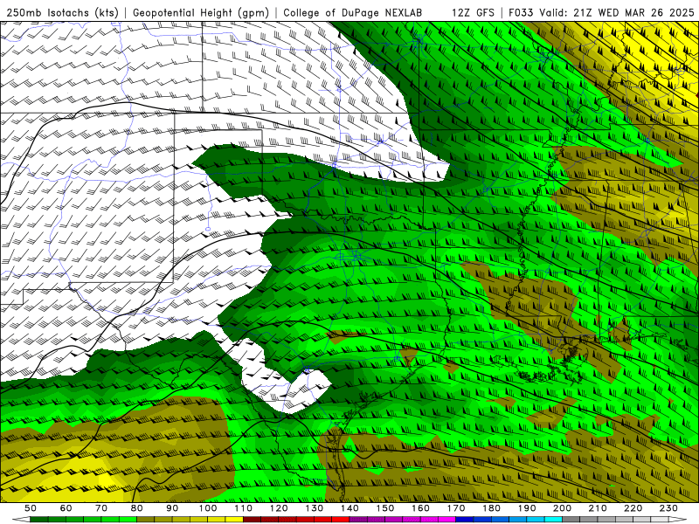The image size is (699, 524).
Task: Select the cyan swatch ending at 200
Action: point(553,519)
